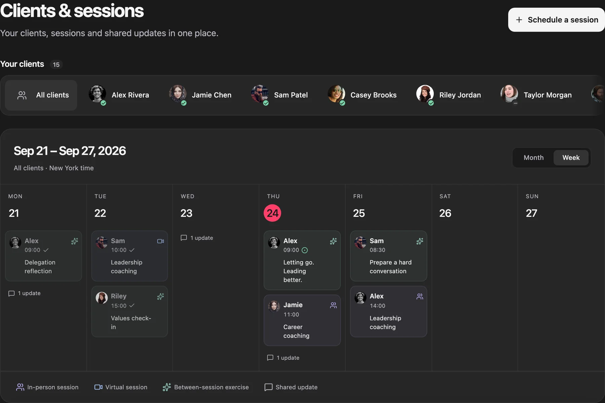Open Alex's Letting go. Leading better. session
Screen dimensions: 605x403
point(302,260)
